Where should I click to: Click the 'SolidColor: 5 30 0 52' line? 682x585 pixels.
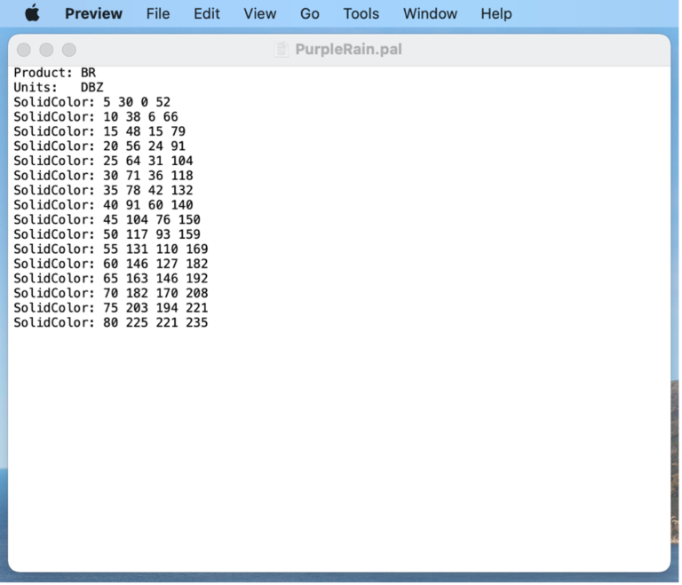coord(91,102)
